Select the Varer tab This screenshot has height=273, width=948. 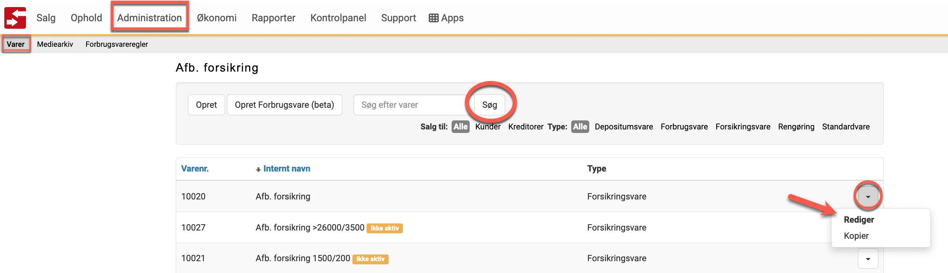pos(16,44)
